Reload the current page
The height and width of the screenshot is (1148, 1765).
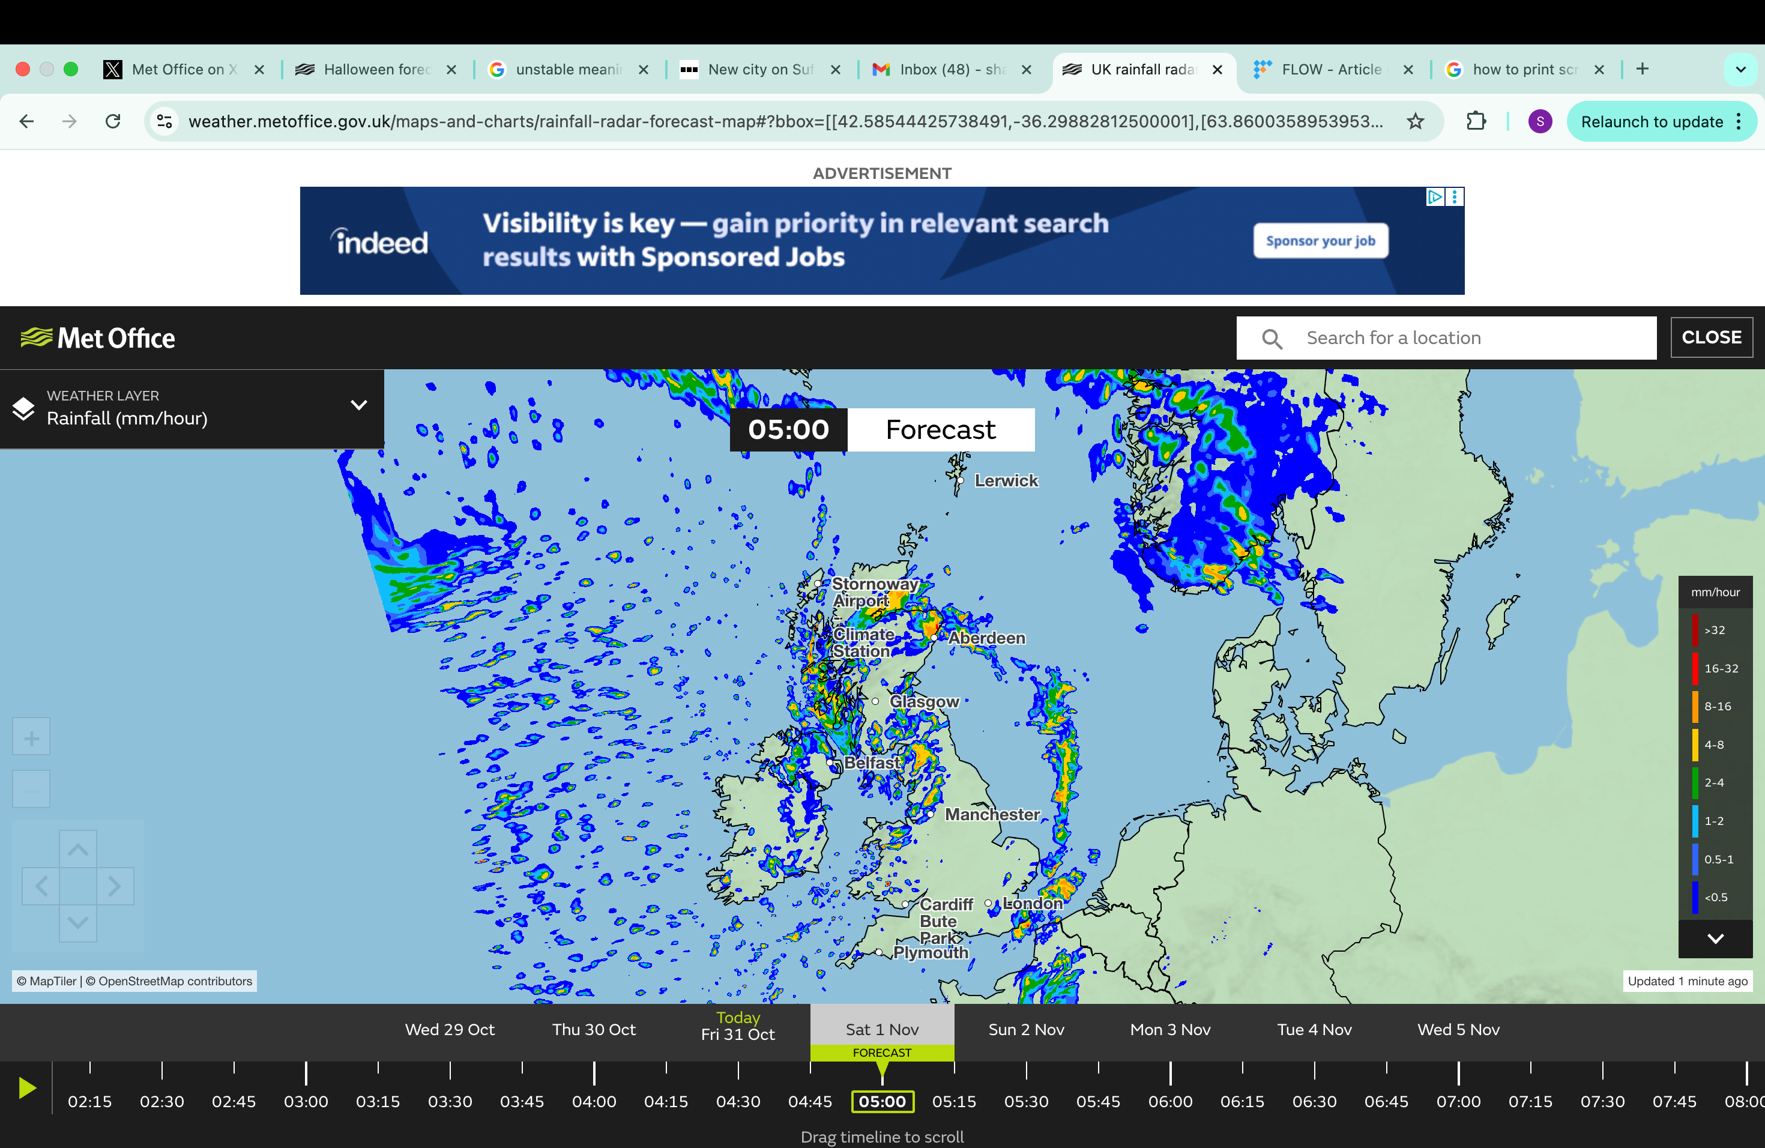pos(113,121)
